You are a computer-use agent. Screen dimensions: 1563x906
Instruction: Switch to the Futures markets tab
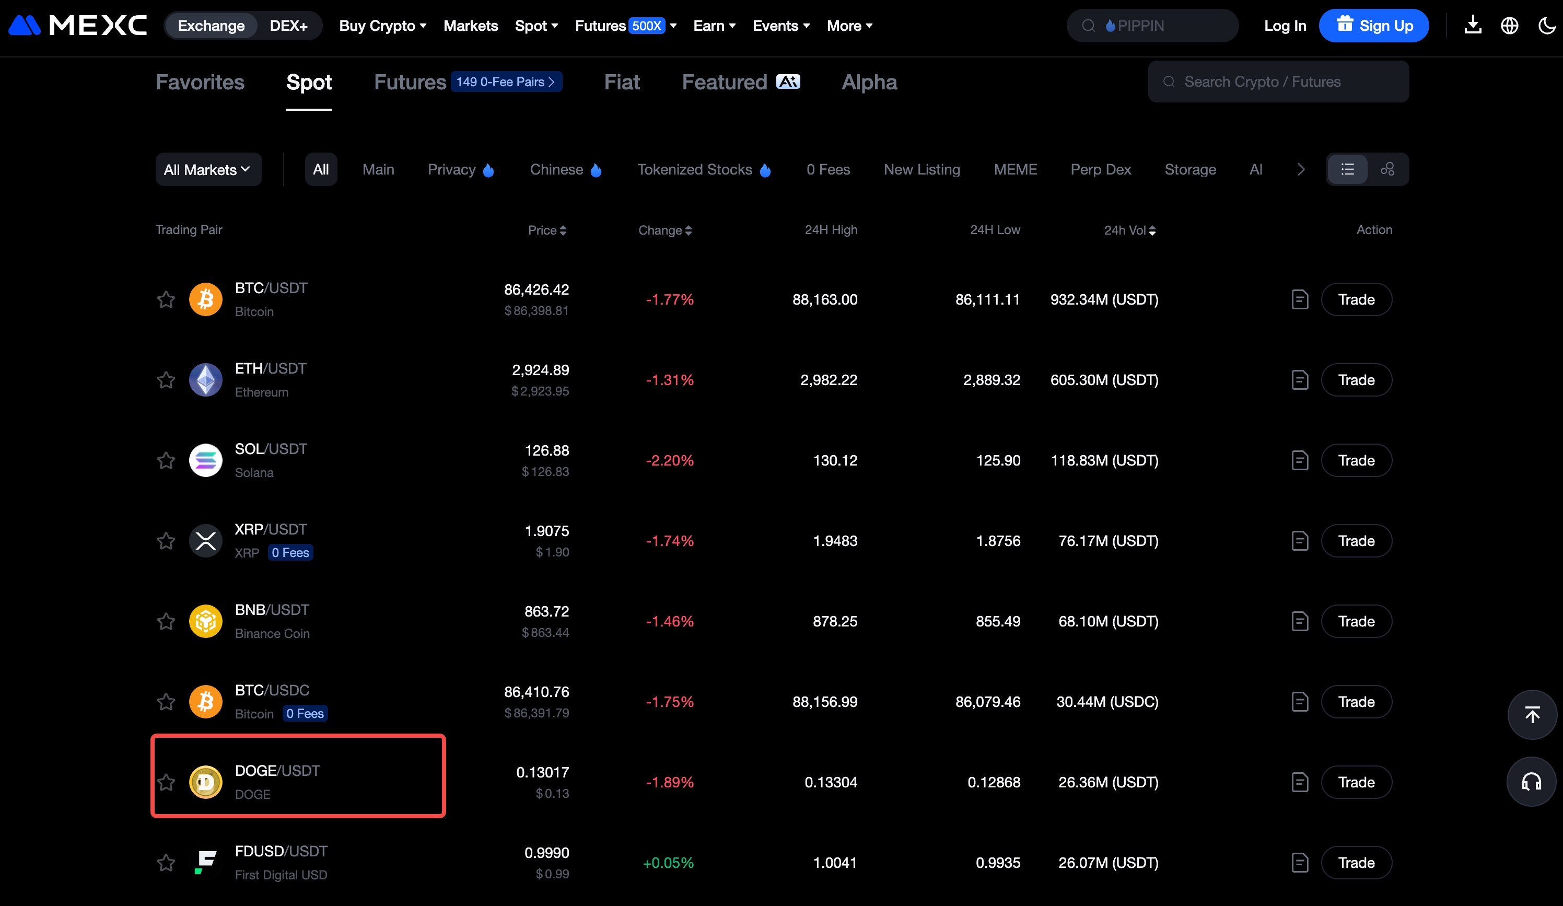[x=410, y=83]
